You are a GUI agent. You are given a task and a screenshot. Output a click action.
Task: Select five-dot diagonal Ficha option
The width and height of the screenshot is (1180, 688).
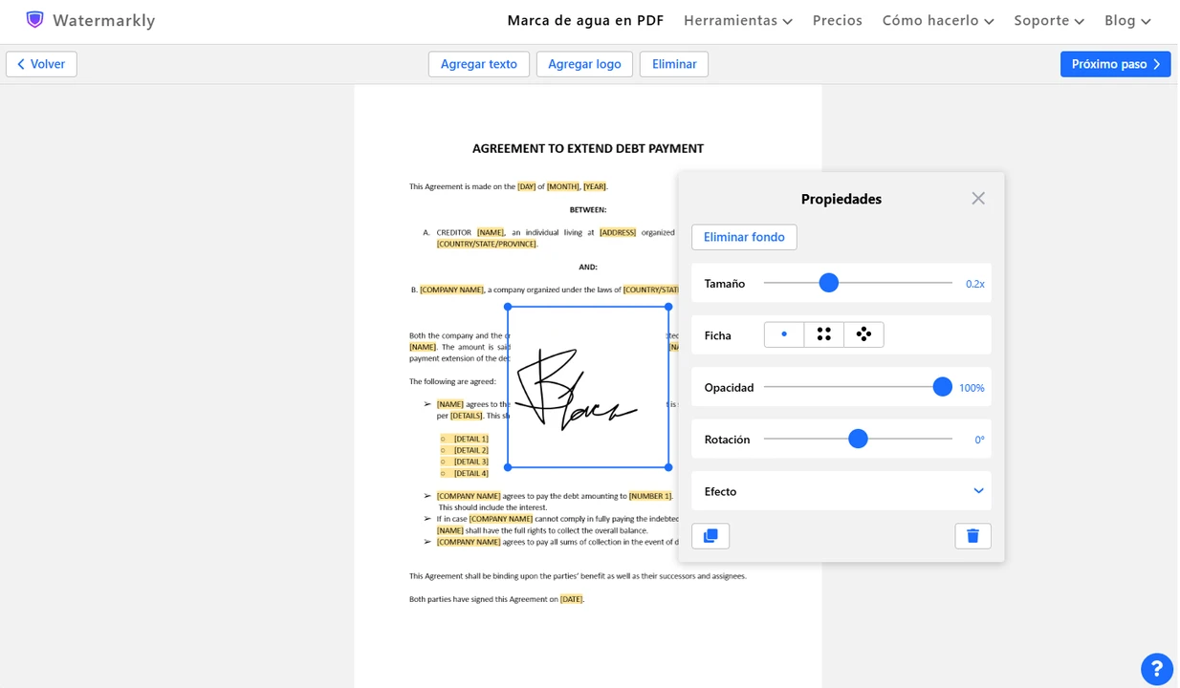pos(864,334)
